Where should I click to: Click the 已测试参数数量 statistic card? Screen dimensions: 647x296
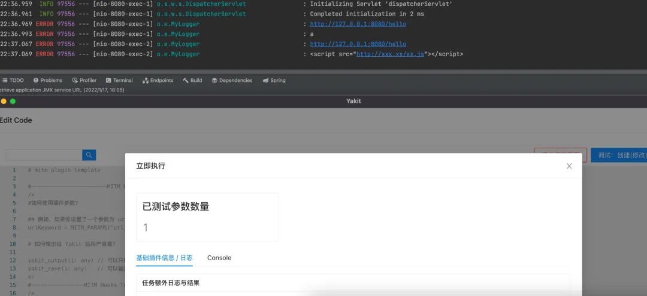(x=207, y=217)
